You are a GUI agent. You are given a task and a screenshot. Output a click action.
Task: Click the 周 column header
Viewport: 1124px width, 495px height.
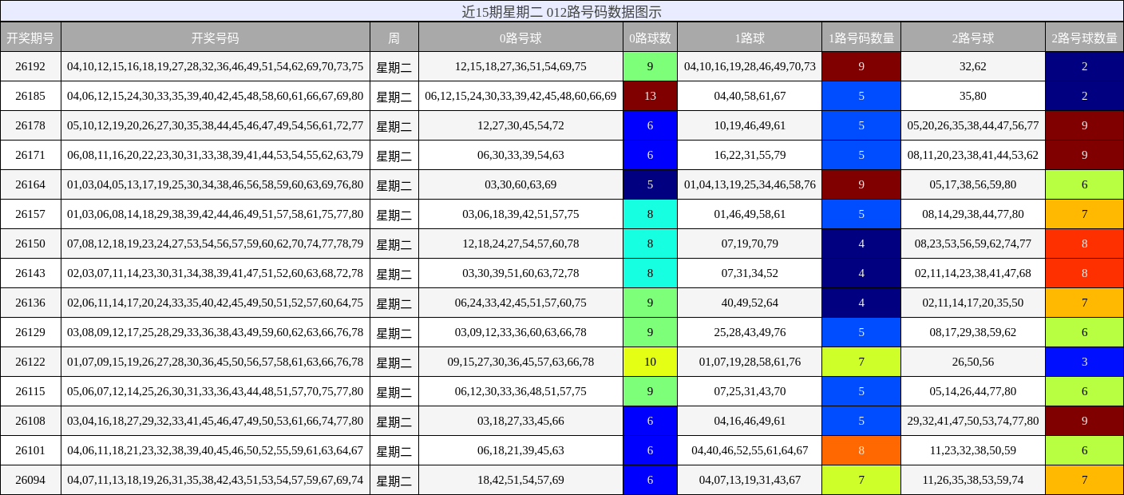click(x=394, y=38)
